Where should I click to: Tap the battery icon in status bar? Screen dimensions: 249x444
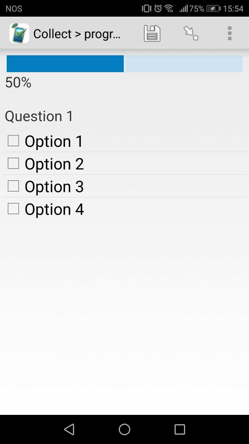213,9
